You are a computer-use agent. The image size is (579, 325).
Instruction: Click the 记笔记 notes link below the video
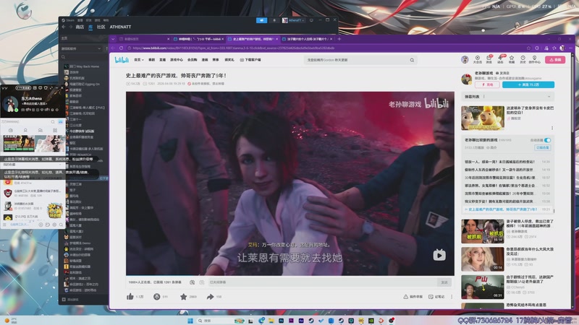(436, 297)
